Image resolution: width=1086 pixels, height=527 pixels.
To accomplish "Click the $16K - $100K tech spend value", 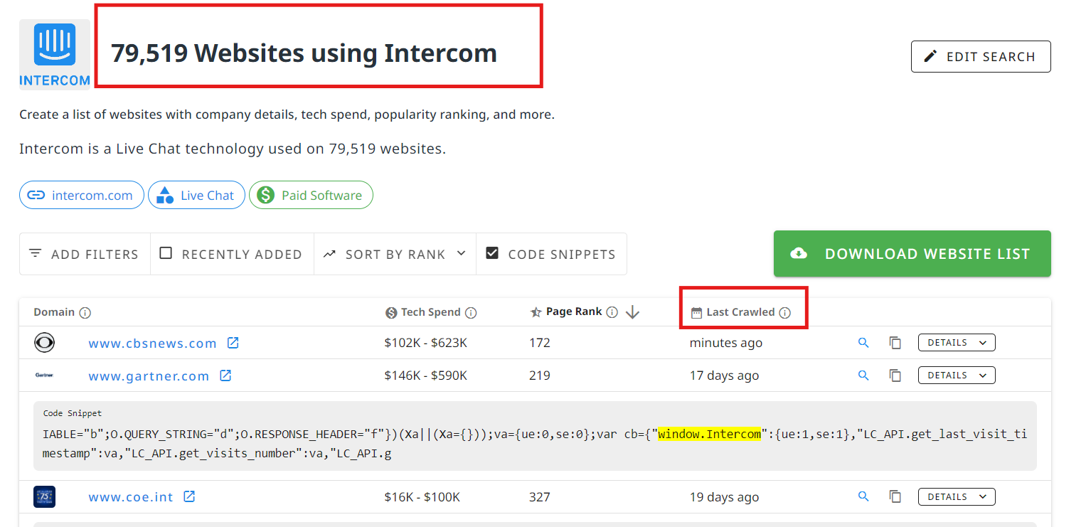I will [422, 497].
